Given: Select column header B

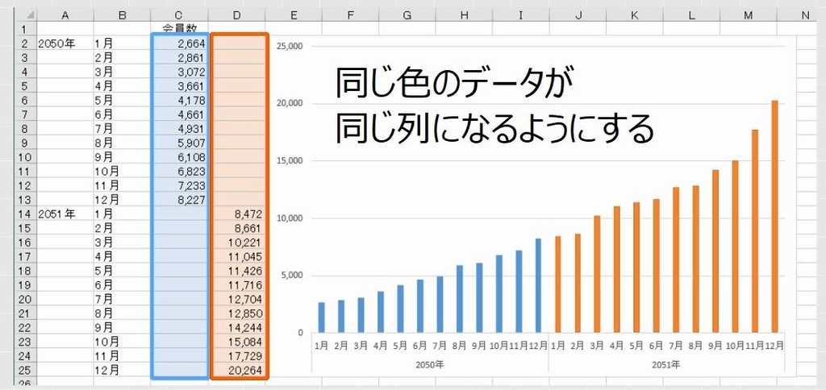Looking at the screenshot, I should pos(123,15).
